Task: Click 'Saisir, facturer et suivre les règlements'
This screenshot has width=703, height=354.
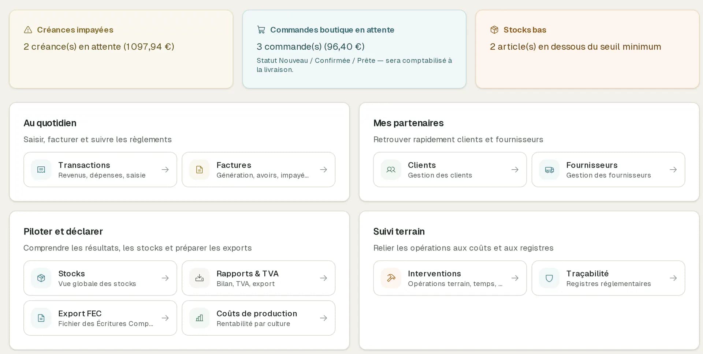Action: (x=97, y=140)
